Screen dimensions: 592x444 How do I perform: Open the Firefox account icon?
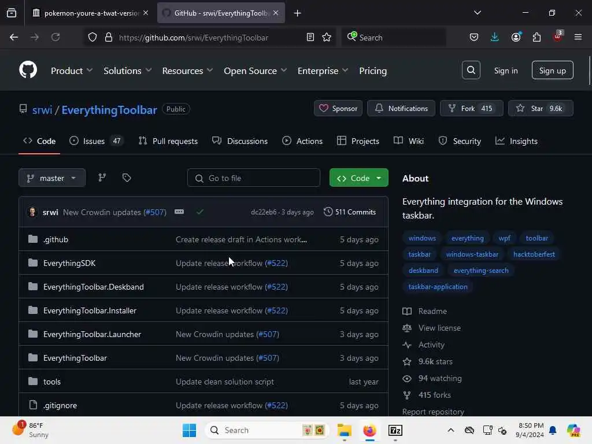pyautogui.click(x=516, y=38)
